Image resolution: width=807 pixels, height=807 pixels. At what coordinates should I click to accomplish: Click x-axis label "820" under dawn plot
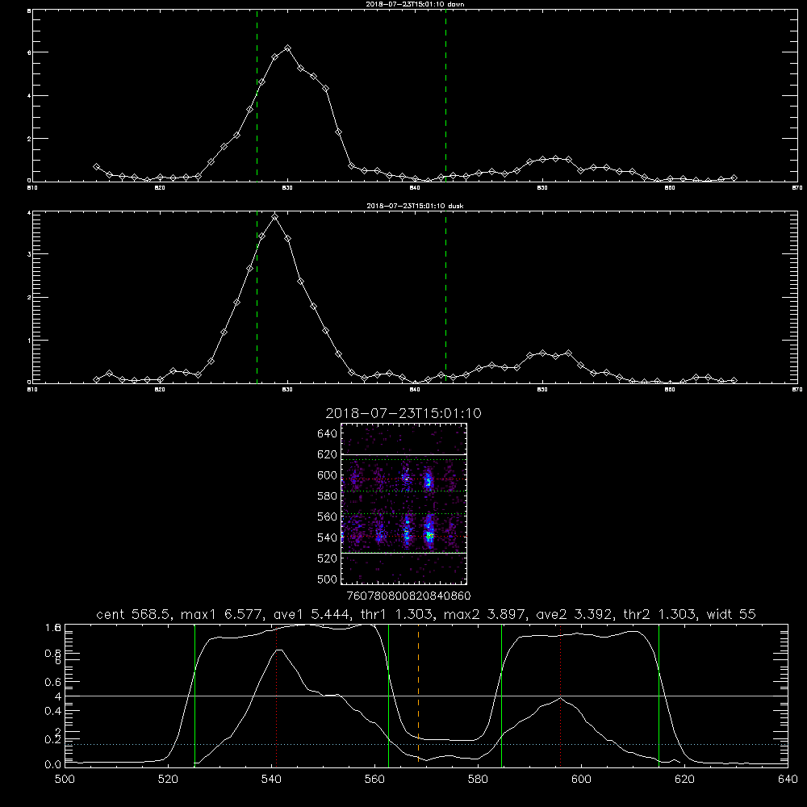160,188
